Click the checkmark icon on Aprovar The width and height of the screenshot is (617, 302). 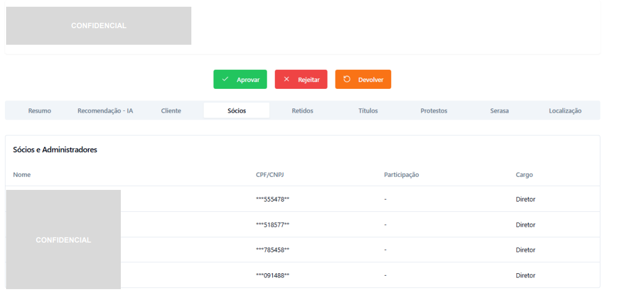225,80
